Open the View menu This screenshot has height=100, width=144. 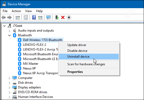pyautogui.click(x=28, y=11)
